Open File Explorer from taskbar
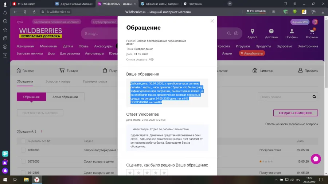The height and width of the screenshot is (184, 328). tap(26, 180)
